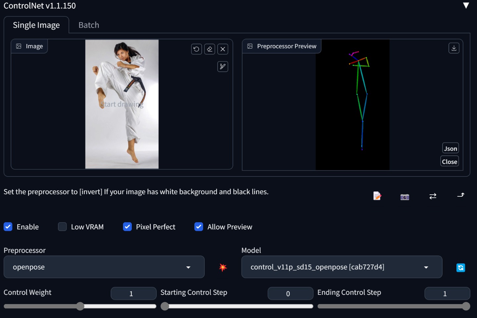The width and height of the screenshot is (477, 318).
Task: Collapse the ControlNet v1.1.150 panel
Action: tap(466, 6)
